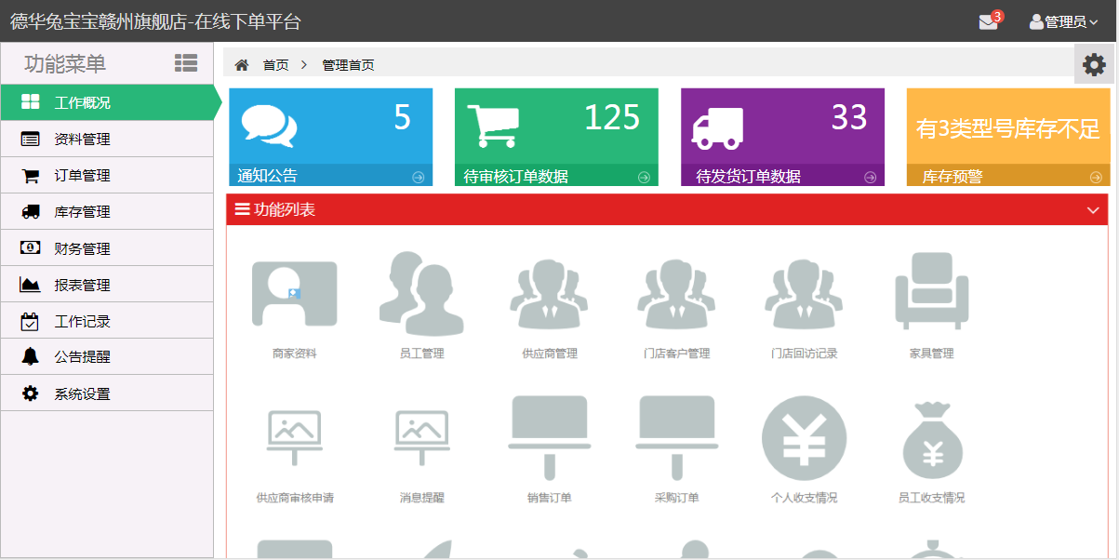This screenshot has height=560, width=1119.
Task: Click the 首页 breadcrumb link
Action: tap(275, 65)
